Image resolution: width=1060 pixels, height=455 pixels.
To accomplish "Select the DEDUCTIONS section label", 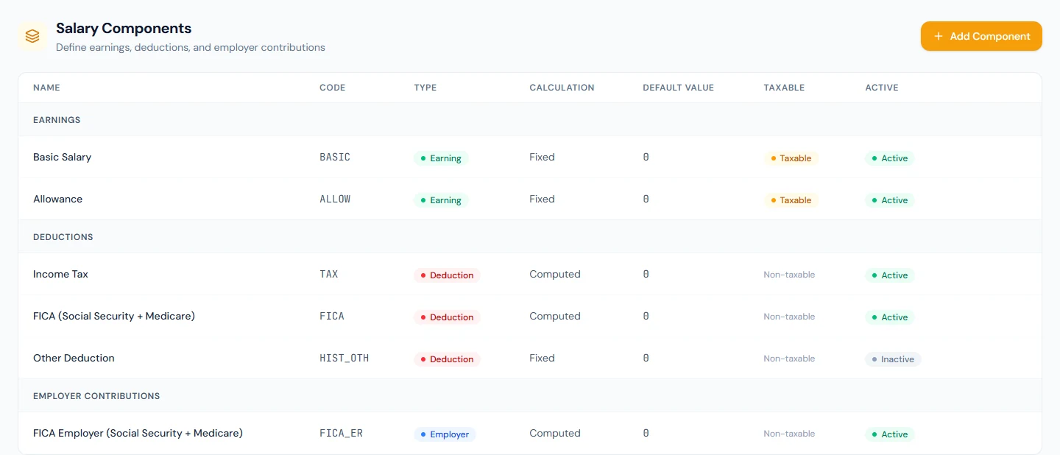I will 63,237.
